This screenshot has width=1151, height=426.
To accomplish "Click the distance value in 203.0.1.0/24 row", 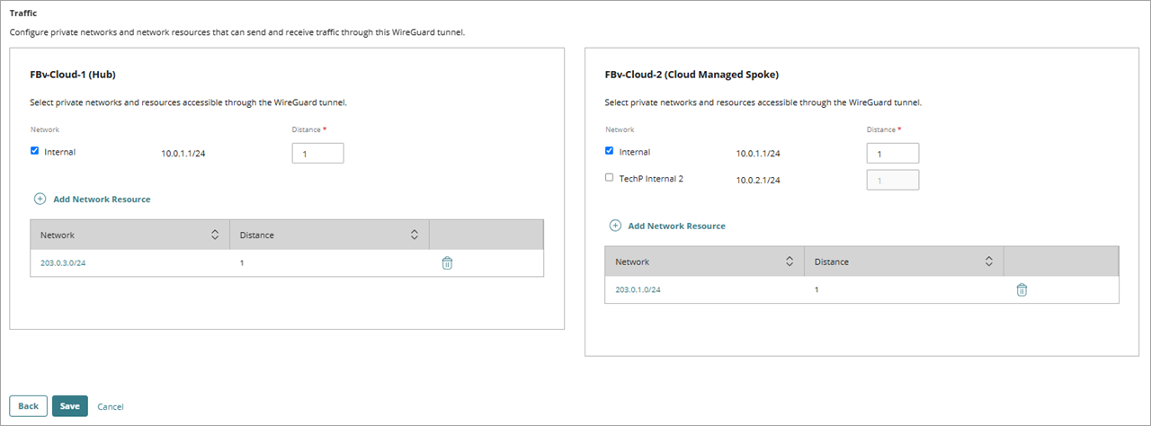I will (816, 289).
